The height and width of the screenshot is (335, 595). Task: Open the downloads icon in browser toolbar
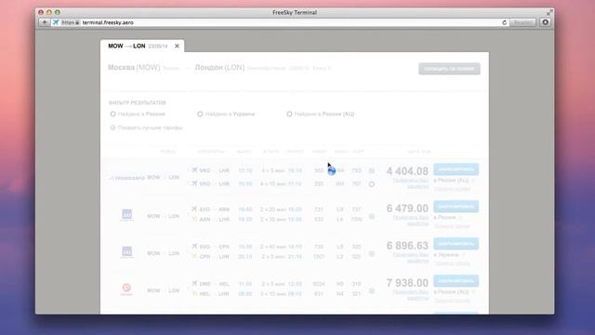(x=546, y=22)
